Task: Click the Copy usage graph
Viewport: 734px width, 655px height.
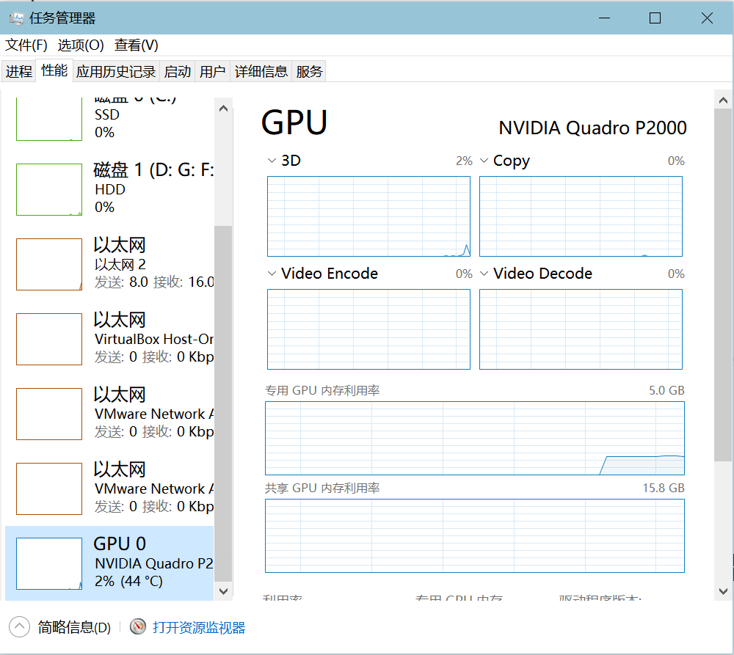Action: pos(581,216)
